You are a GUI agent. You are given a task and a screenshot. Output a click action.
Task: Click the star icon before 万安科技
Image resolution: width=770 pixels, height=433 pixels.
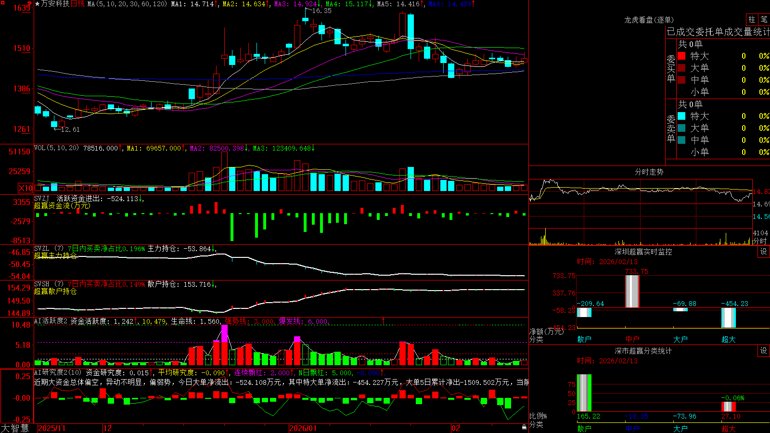[x=38, y=4]
